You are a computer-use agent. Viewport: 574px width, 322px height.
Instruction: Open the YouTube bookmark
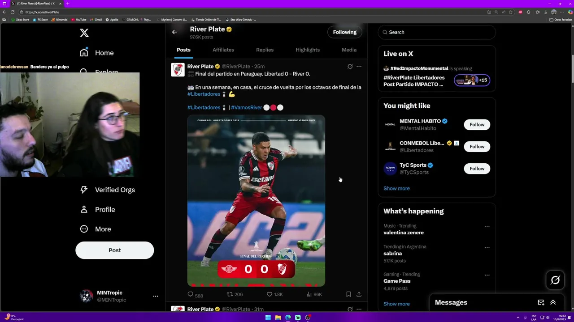79,20
